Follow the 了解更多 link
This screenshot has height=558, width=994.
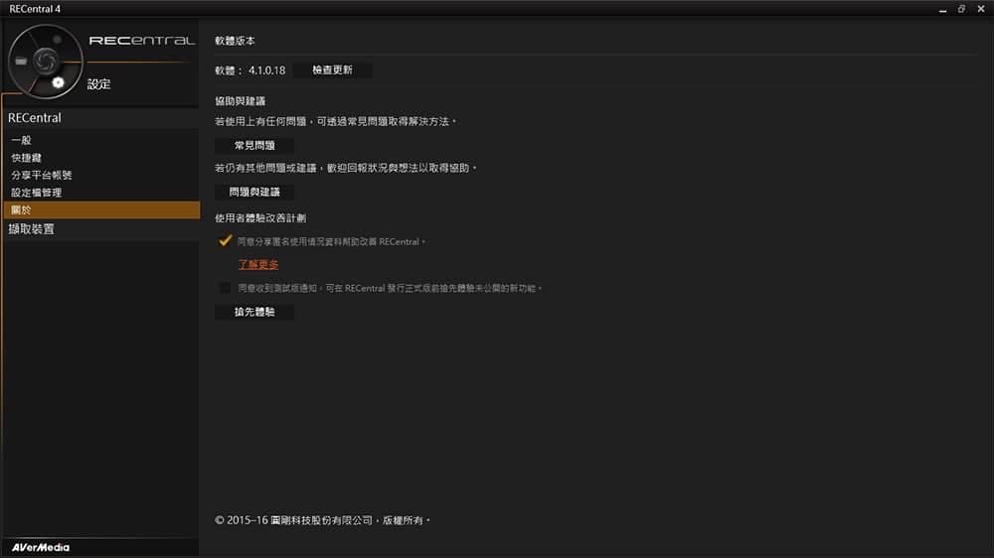[x=258, y=264]
